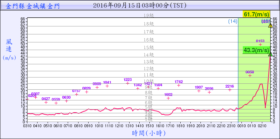Click the green triangle wind speed marker

[270, 54]
